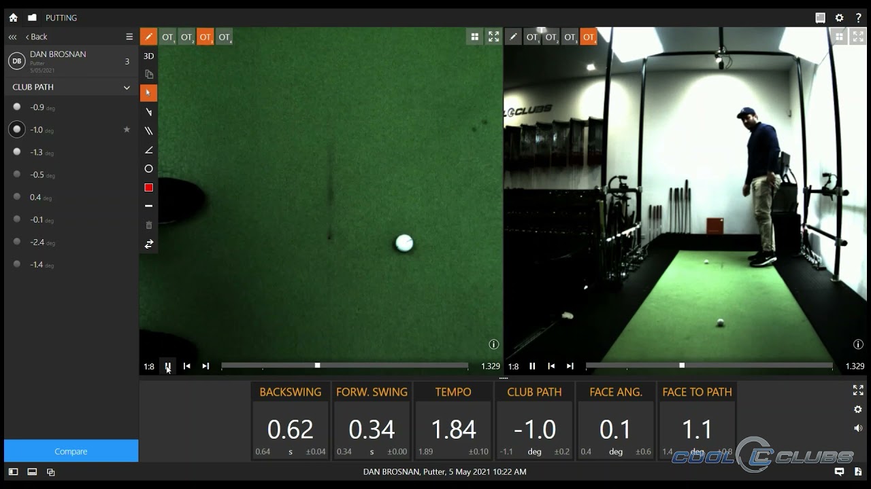871x489 pixels.
Task: Collapse sidebar with double chevron icon
Action: click(12, 37)
